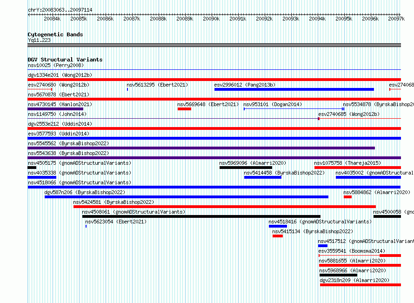Open the esv3577593 (Uddin2014) label
This screenshot has width=414, height=303.
click(x=59, y=134)
